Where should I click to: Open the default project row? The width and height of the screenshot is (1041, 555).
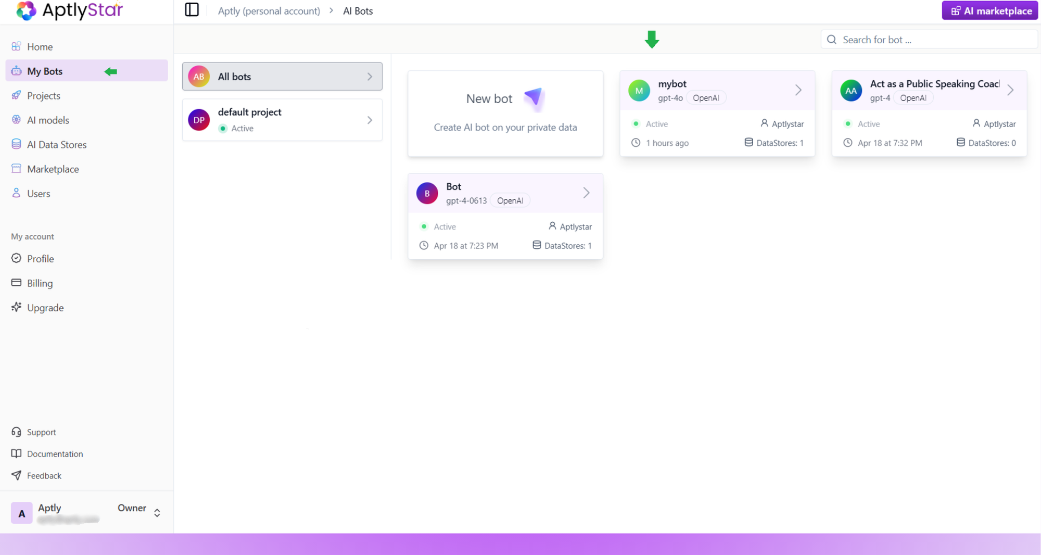pyautogui.click(x=282, y=120)
